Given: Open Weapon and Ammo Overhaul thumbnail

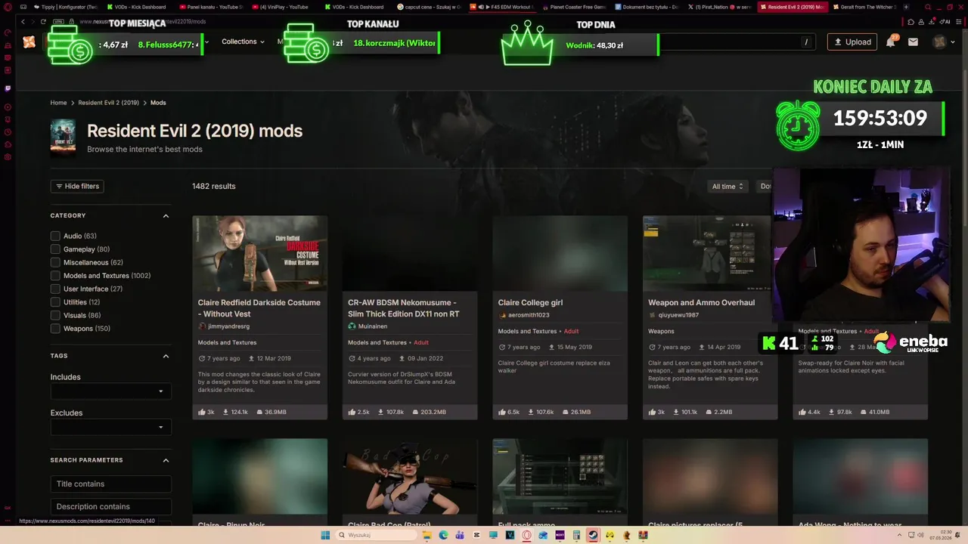Looking at the screenshot, I should tap(710, 254).
